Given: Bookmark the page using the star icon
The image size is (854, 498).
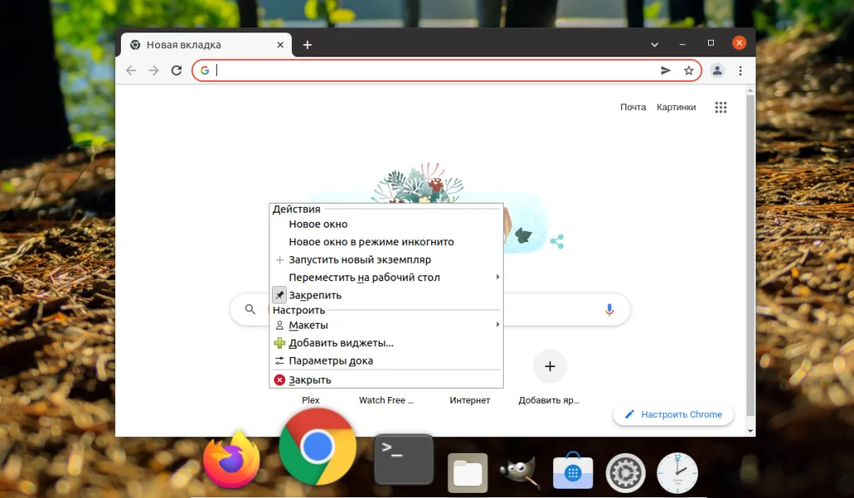Looking at the screenshot, I should (x=688, y=70).
